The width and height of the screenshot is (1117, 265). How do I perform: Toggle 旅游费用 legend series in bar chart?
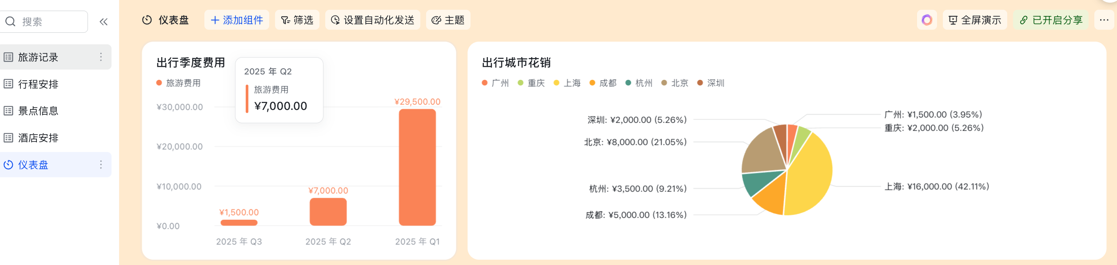(179, 83)
